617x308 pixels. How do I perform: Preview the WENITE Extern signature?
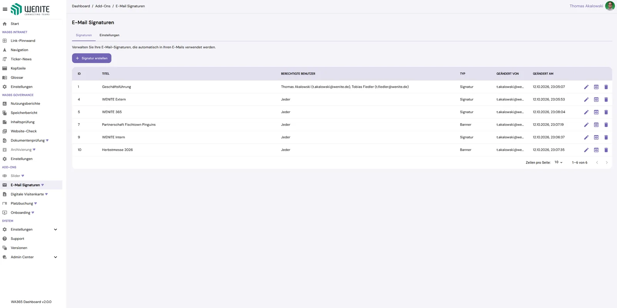(x=596, y=100)
